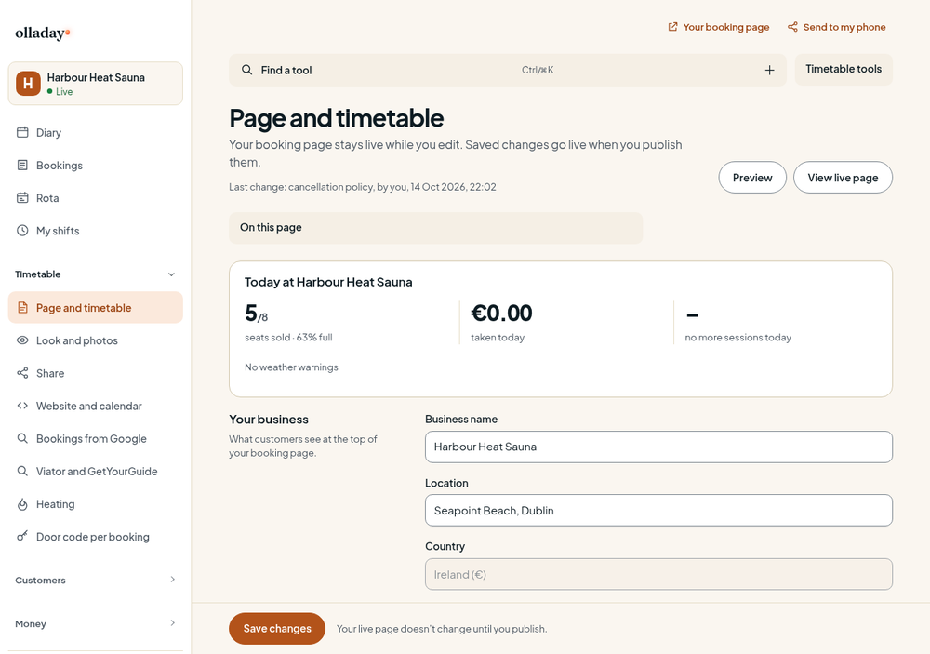Open Look and photos
The height and width of the screenshot is (654, 930).
(x=96, y=340)
